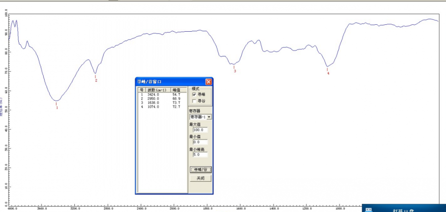Select peak row 3 with 1638.0

pyautogui.click(x=162, y=103)
